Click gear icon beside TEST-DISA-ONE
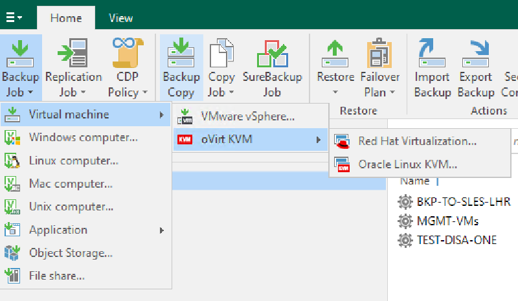This screenshot has width=518, height=301. [405, 240]
